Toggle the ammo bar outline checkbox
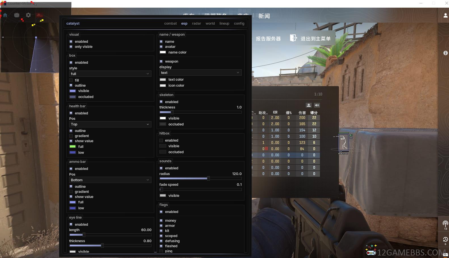 (x=71, y=187)
